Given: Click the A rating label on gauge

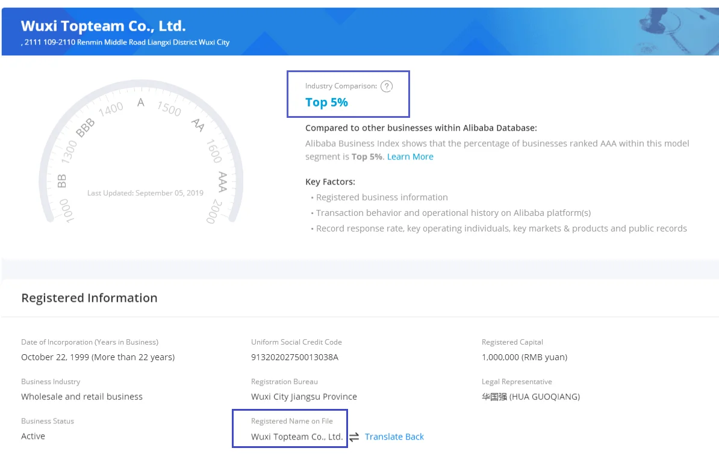Looking at the screenshot, I should point(141,103).
